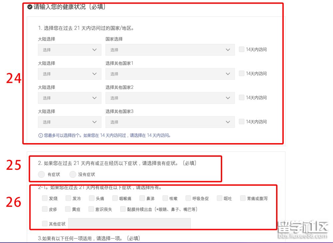Screen dimensions: 333x243
Task: Tick the 意识丧失 checkbox
Action: [x=91, y=209]
